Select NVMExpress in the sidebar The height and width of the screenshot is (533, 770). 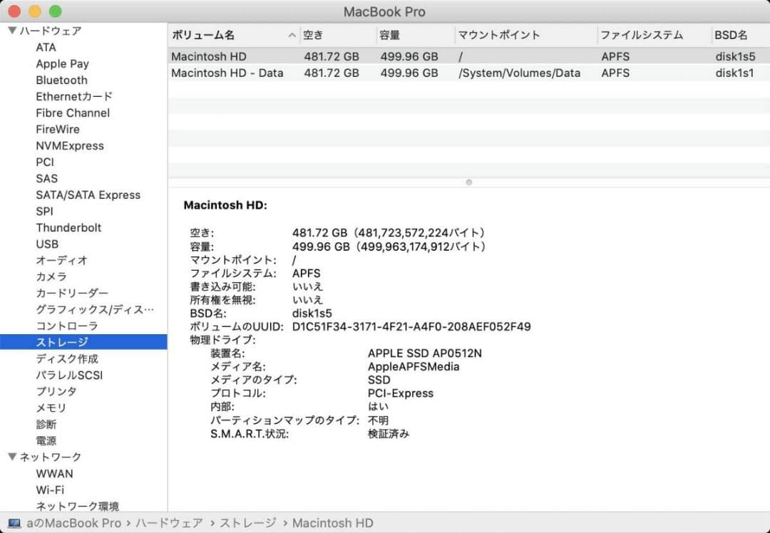point(69,145)
